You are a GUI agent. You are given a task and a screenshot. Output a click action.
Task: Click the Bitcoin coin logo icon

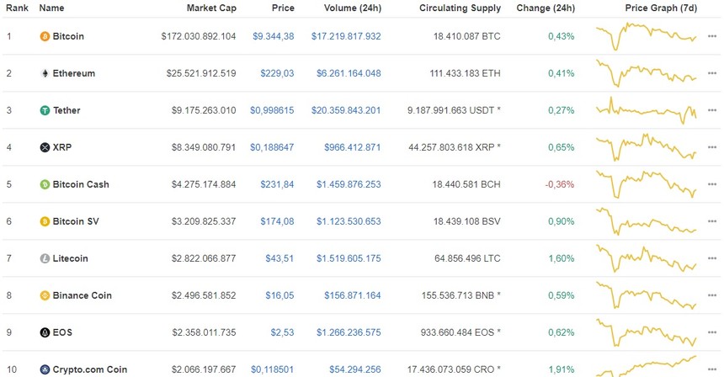click(x=45, y=36)
